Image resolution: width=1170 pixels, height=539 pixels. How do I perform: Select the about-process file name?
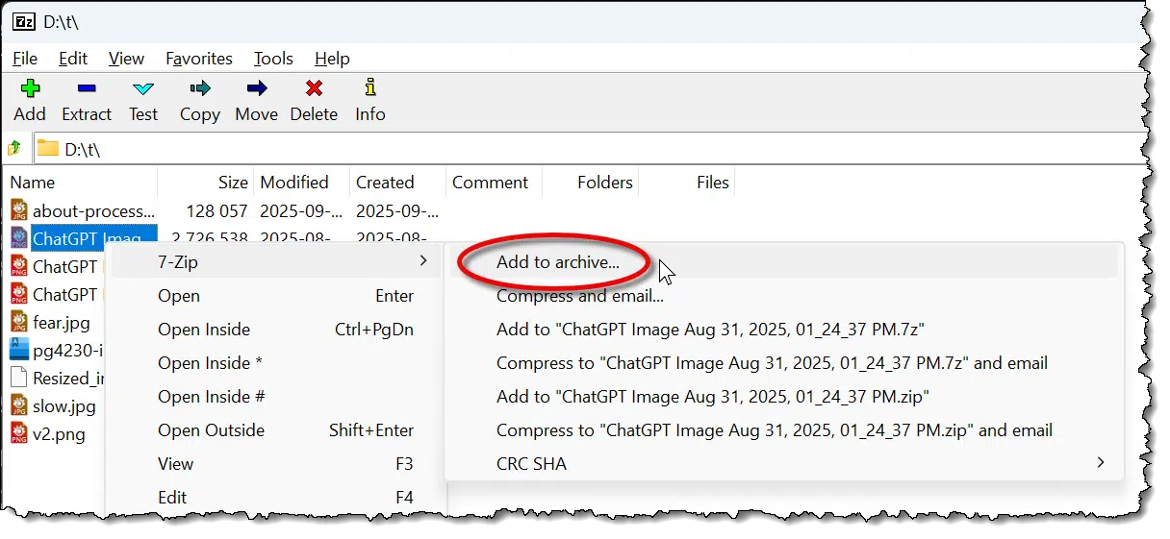click(93, 210)
